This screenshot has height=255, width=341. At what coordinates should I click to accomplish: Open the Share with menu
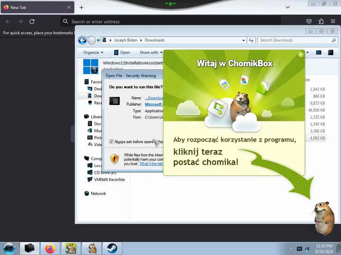click(x=151, y=52)
